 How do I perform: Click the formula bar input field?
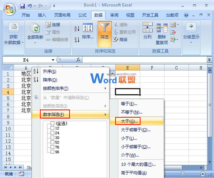click(x=144, y=60)
